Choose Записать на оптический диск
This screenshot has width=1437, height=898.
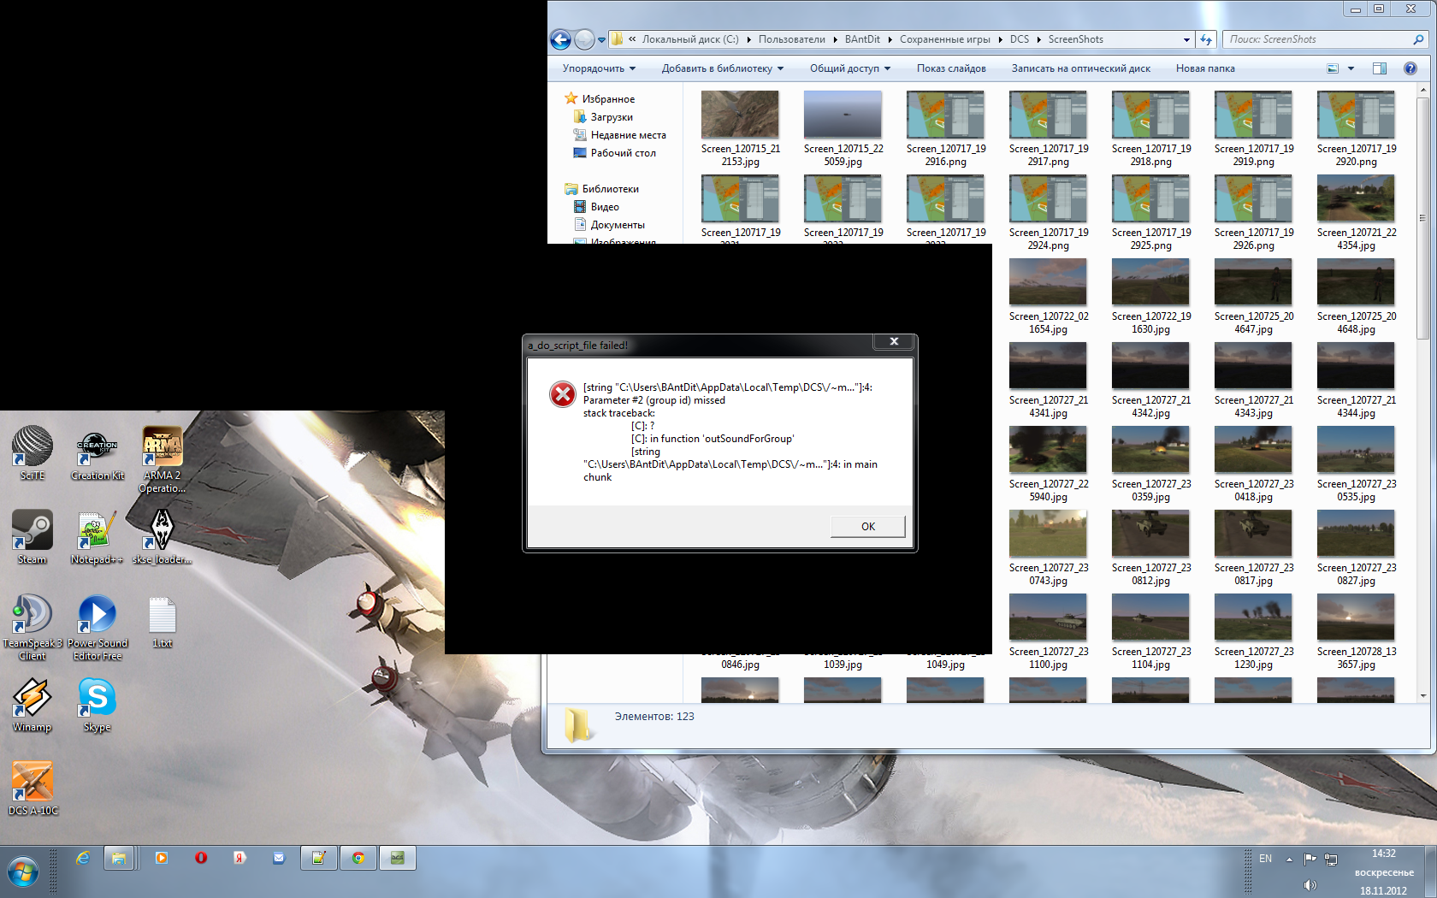1080,68
